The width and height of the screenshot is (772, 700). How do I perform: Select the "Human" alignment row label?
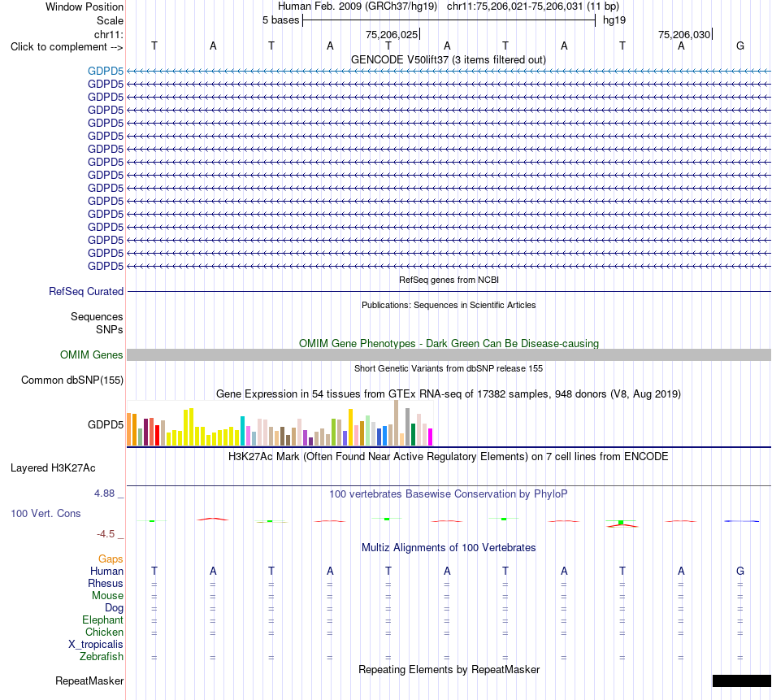[x=106, y=571]
